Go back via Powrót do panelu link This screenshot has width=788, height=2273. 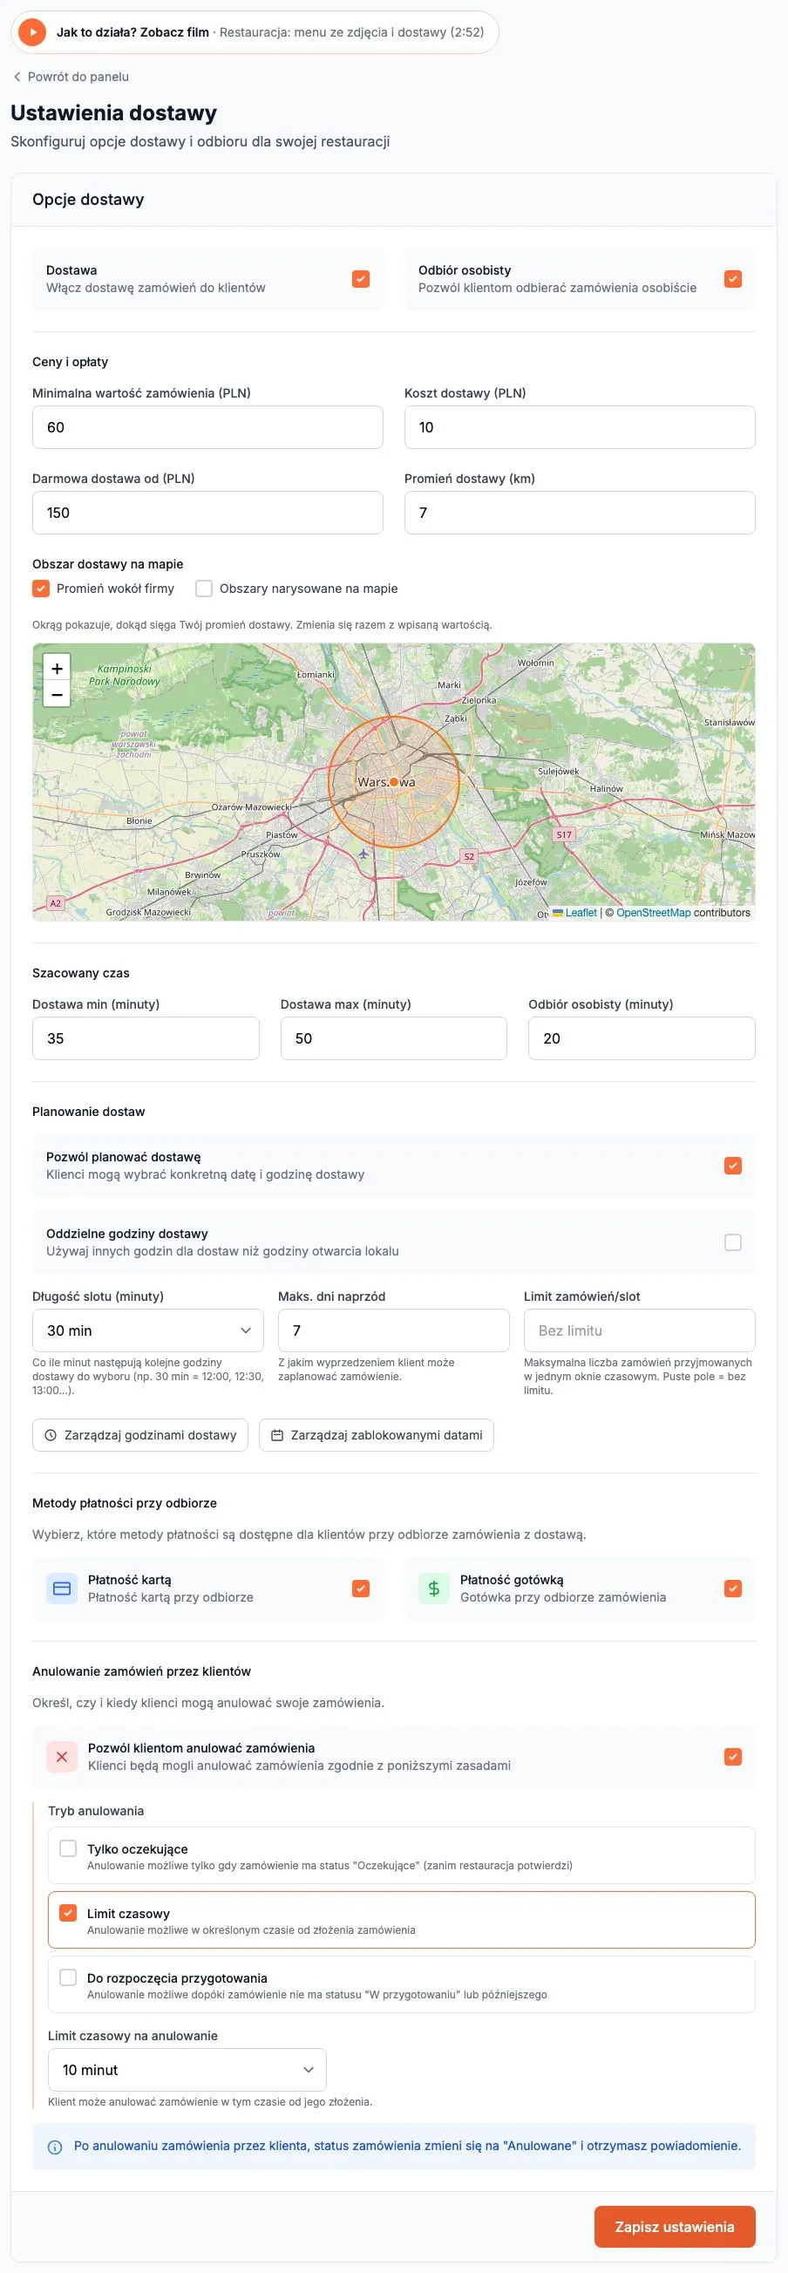[71, 77]
